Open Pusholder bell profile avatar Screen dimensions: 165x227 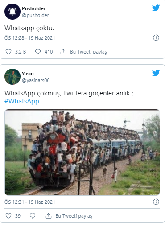pos(12,12)
